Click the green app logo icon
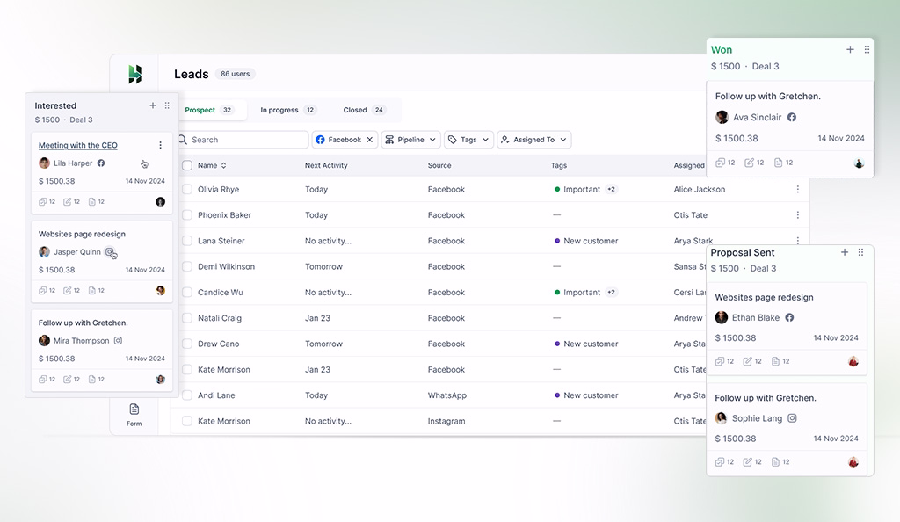The height and width of the screenshot is (522, 900). [x=134, y=74]
